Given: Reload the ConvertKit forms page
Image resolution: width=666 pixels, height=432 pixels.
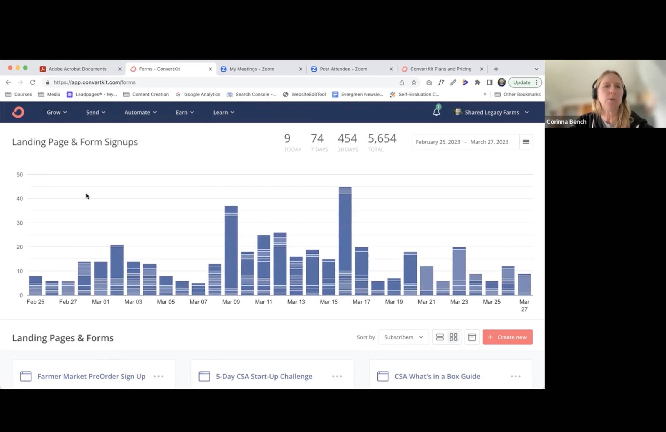Looking at the screenshot, I should 33,82.
